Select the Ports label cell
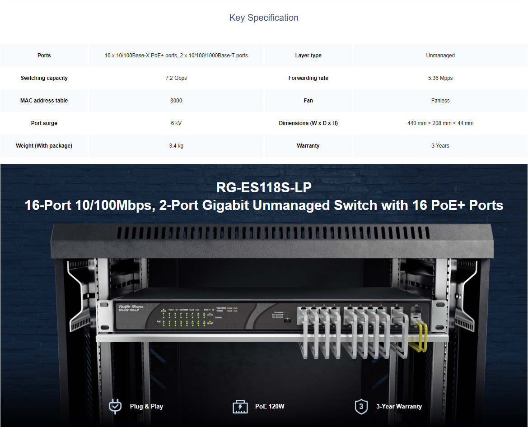 [x=44, y=56]
